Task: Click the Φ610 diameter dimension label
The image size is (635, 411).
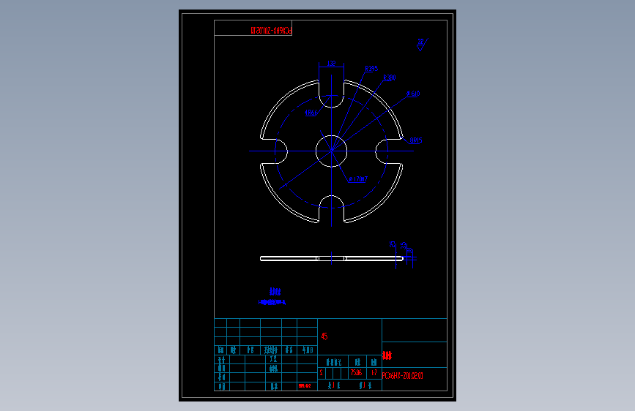Action: [413, 94]
